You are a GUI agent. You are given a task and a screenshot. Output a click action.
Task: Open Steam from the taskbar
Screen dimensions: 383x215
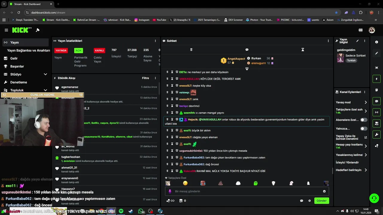tap(131, 211)
